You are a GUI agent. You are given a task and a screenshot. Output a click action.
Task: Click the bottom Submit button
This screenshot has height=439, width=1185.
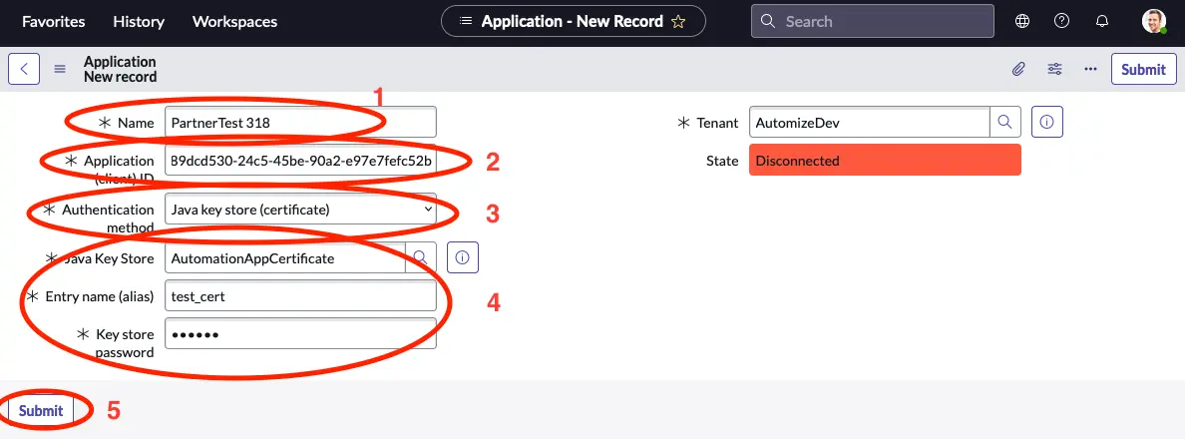[41, 411]
